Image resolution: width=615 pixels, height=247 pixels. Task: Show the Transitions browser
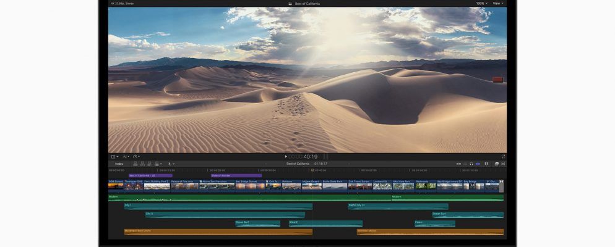503,164
